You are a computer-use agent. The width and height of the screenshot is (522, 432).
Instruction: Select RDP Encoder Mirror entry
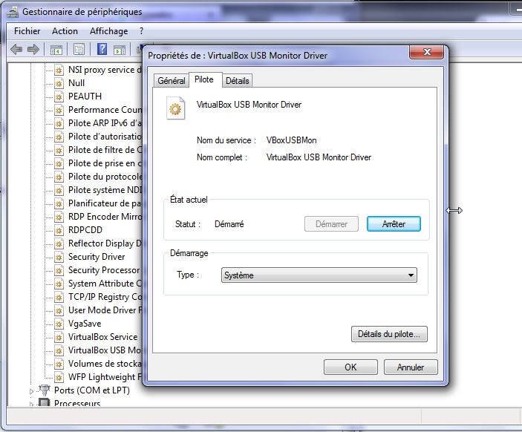click(105, 217)
